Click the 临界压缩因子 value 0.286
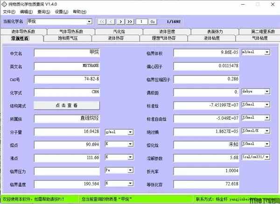The height and width of the screenshot is (204, 280). 206,79
